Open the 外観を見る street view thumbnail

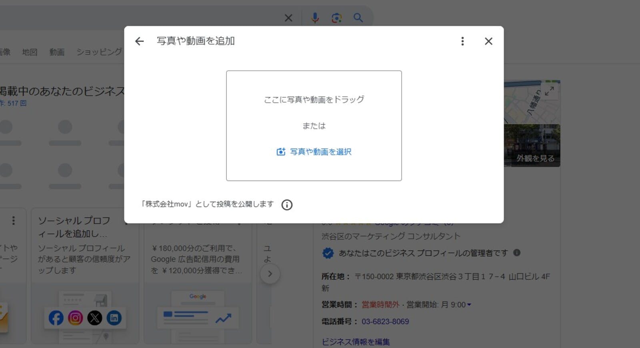click(x=532, y=145)
